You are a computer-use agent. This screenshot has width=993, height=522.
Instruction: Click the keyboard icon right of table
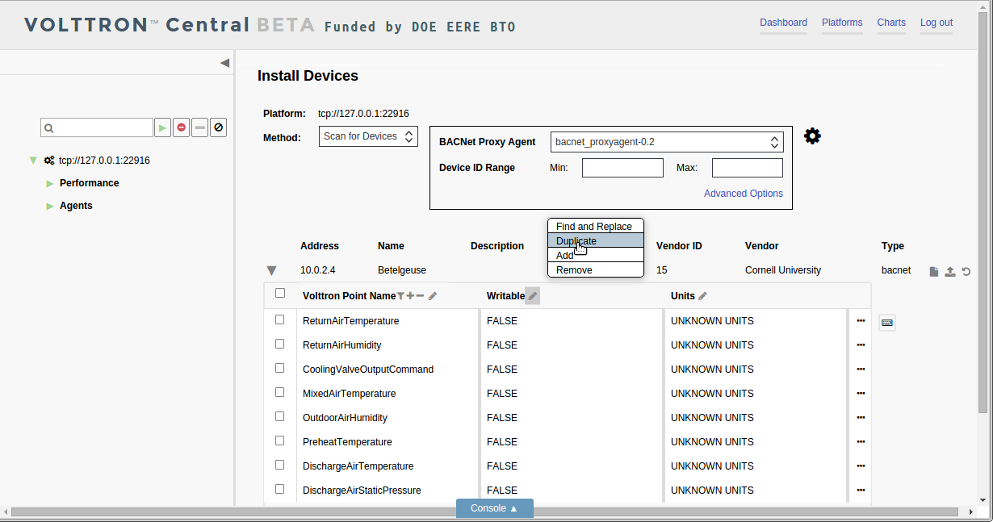pyautogui.click(x=887, y=323)
